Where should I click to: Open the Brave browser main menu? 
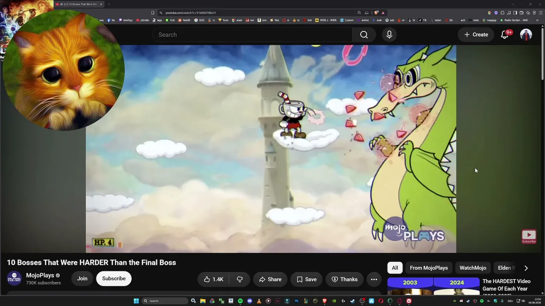click(541, 13)
